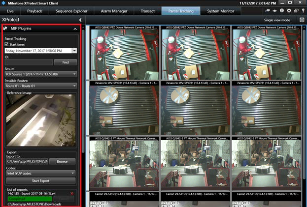Select the middle AXIS Q6042 PTZ camera tile
Screen dimensions: 307x207
(x=196, y=53)
